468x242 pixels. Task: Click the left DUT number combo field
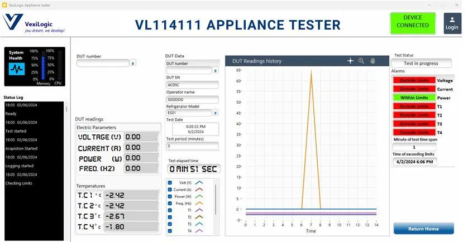(x=103, y=63)
